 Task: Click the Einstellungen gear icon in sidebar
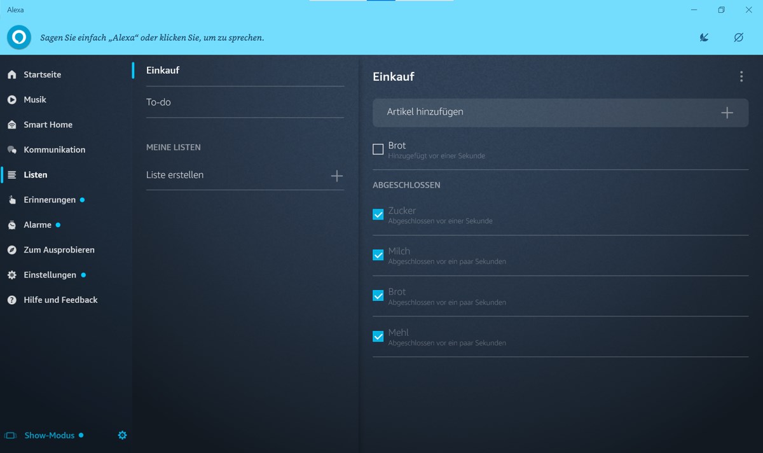11,275
